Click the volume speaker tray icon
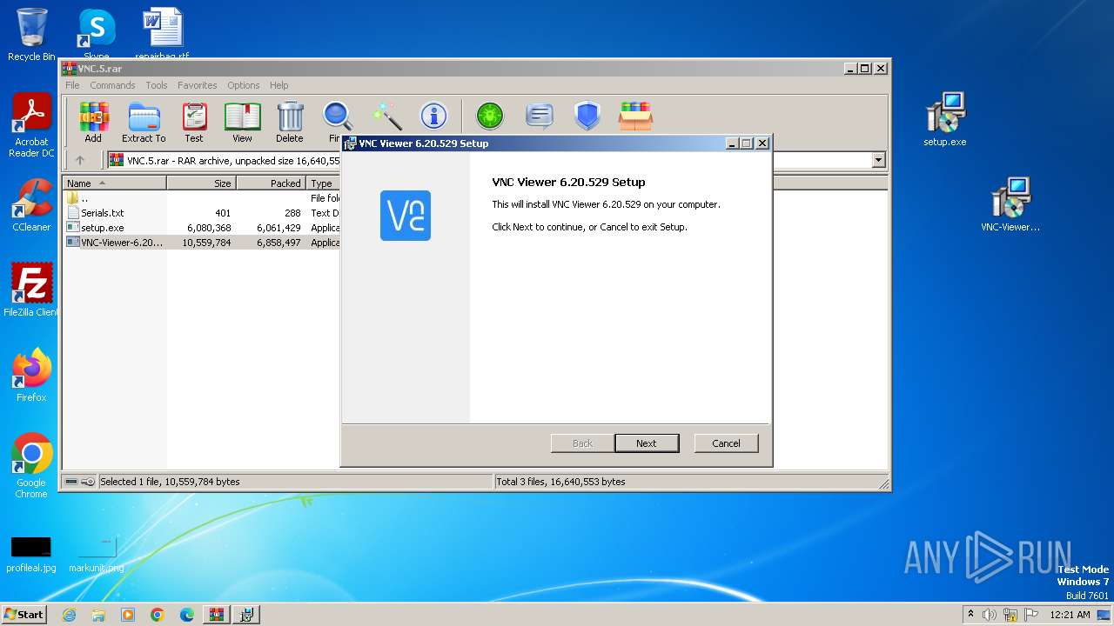 [990, 615]
